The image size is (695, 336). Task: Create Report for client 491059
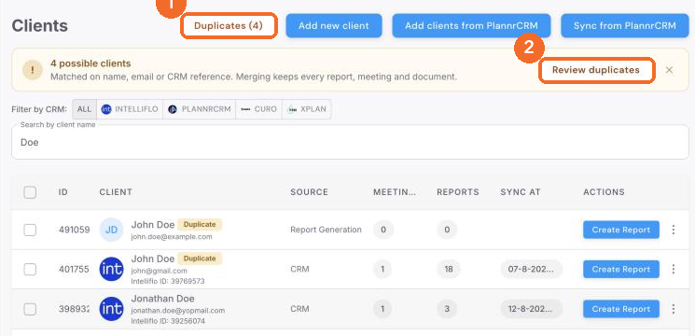point(621,230)
